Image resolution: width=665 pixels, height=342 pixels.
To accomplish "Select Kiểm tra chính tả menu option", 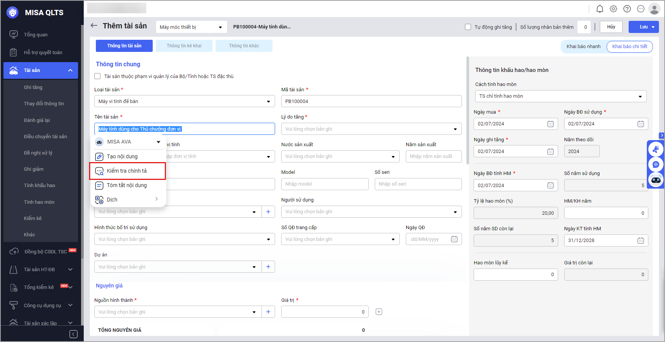I will click(x=127, y=171).
